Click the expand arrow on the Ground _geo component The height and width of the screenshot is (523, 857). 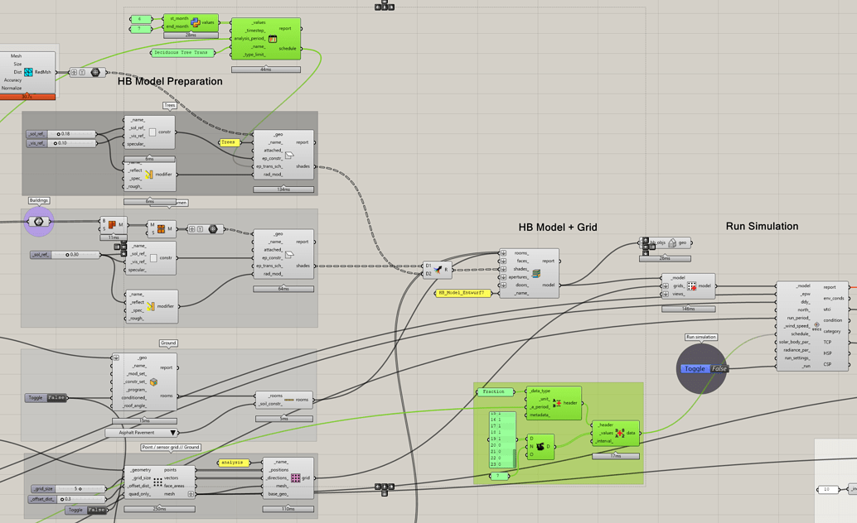(114, 357)
